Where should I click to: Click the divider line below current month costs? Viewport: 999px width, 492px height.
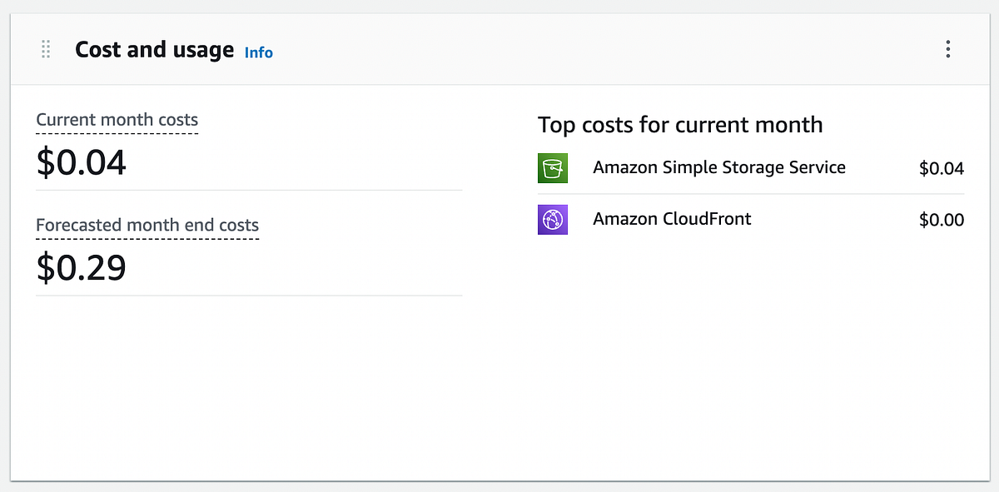250,190
